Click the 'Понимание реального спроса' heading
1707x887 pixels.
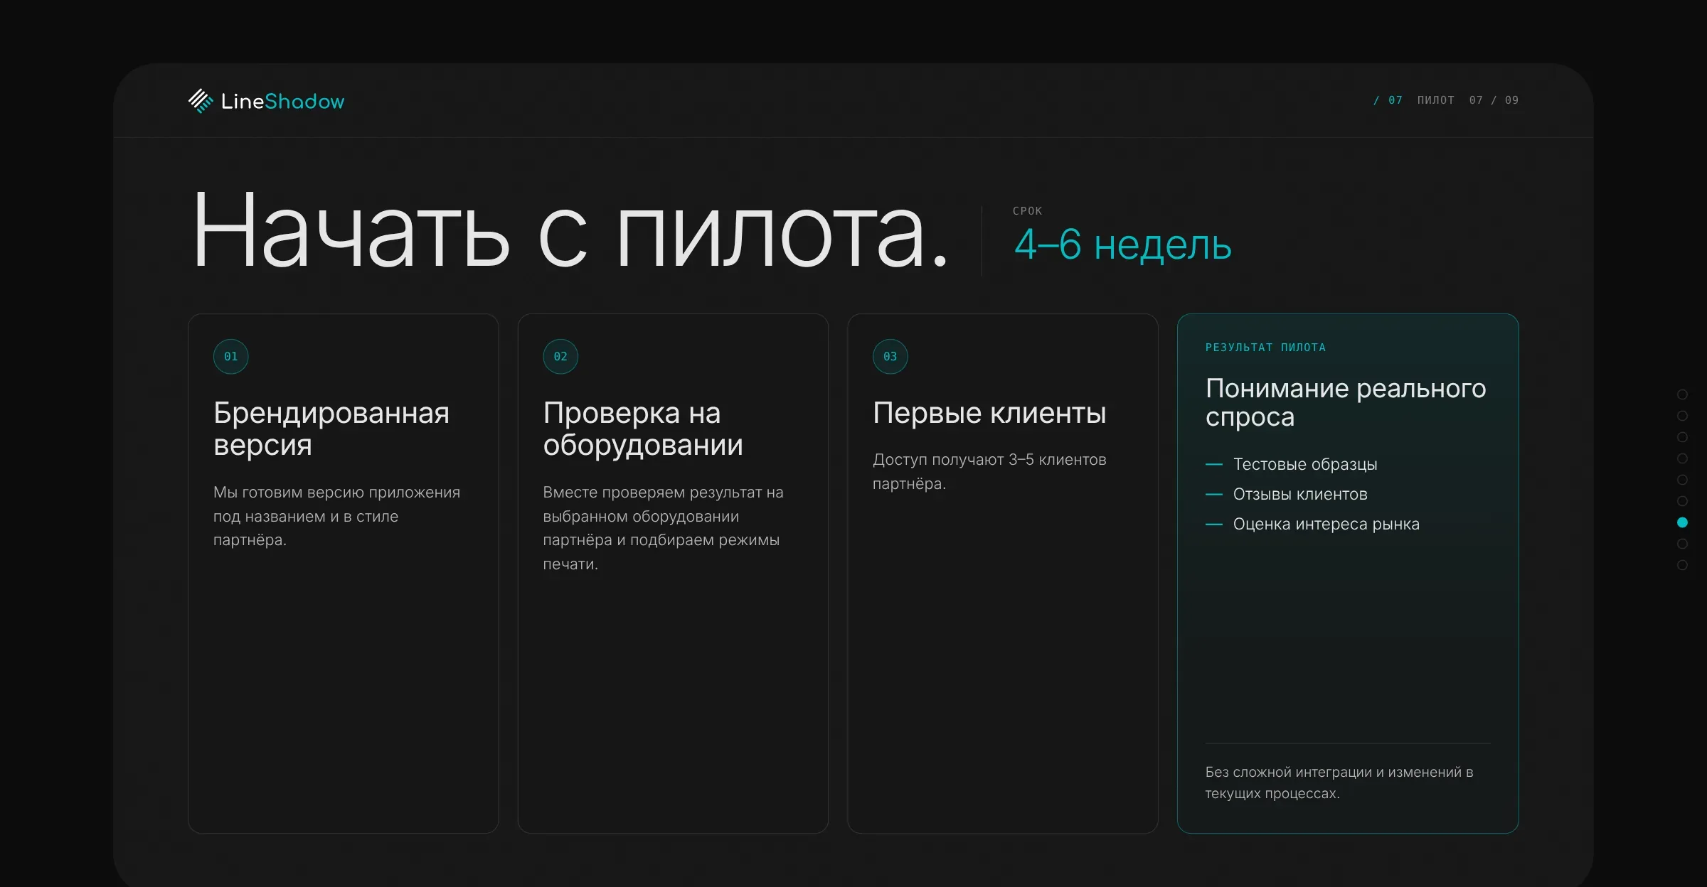coord(1346,402)
